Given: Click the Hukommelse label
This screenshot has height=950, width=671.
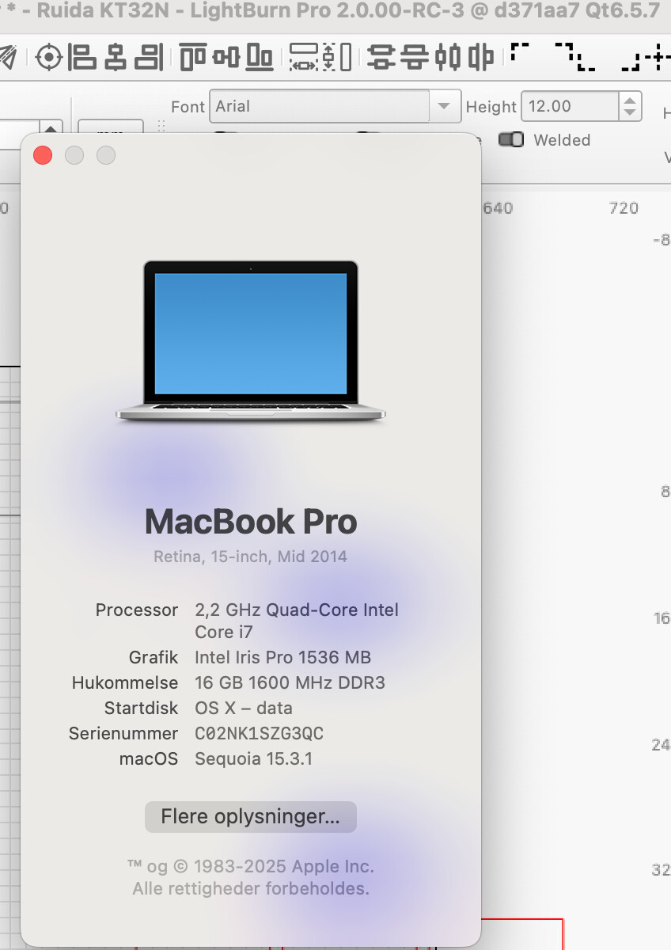Looking at the screenshot, I should point(125,682).
